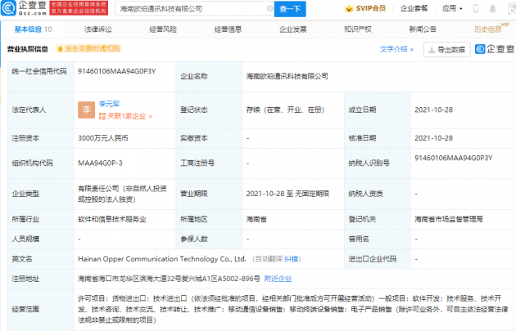Expand 关联1家企业 link arrow
This screenshot has height=331, width=516.
pos(151,116)
